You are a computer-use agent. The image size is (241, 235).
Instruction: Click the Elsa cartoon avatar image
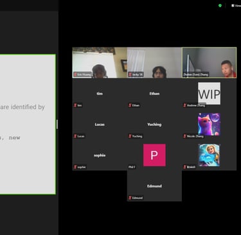(x=209, y=155)
